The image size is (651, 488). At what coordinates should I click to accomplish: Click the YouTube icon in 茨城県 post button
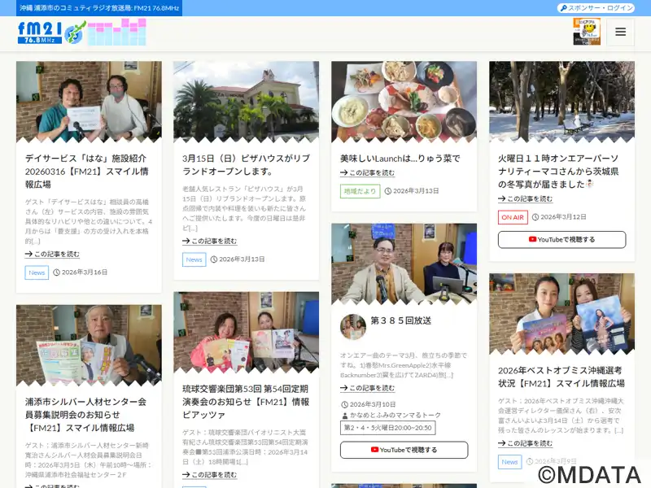coord(532,239)
